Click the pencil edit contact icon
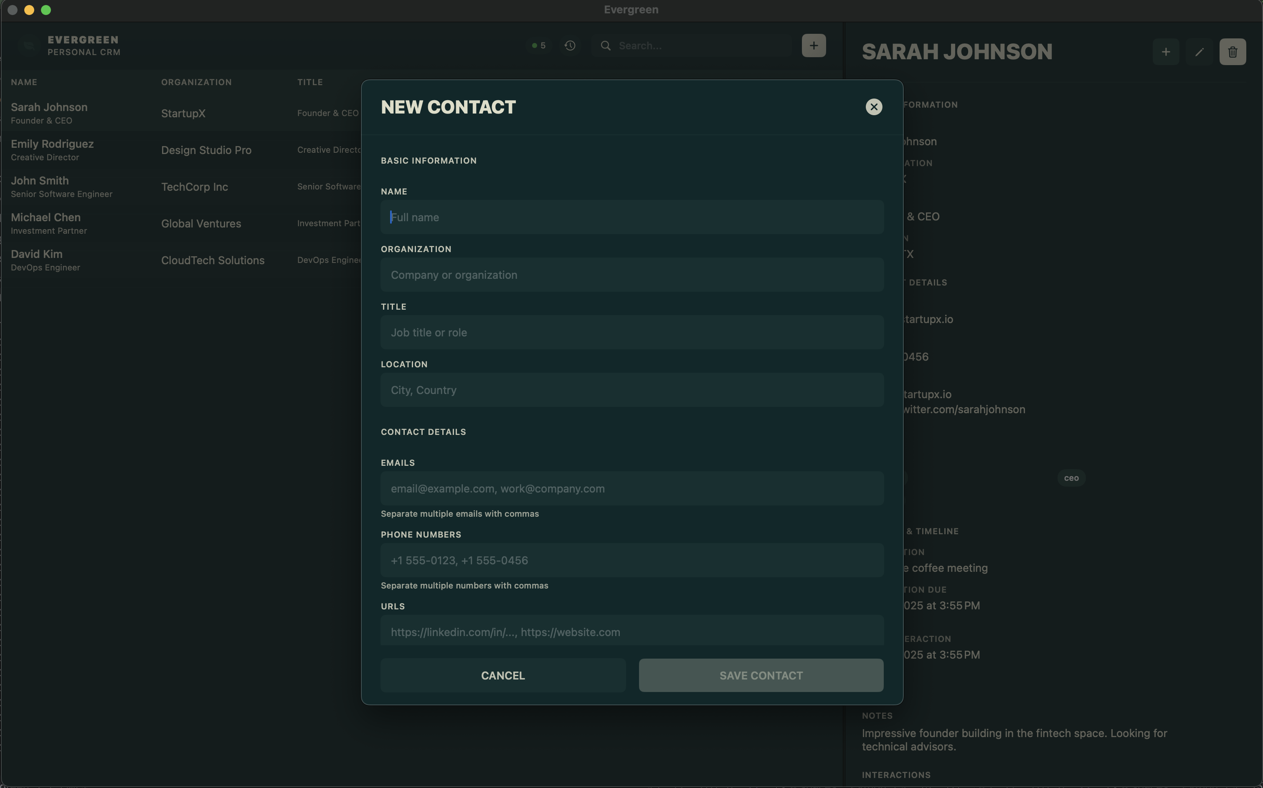Screen dimensions: 1263x788 coord(1199,52)
